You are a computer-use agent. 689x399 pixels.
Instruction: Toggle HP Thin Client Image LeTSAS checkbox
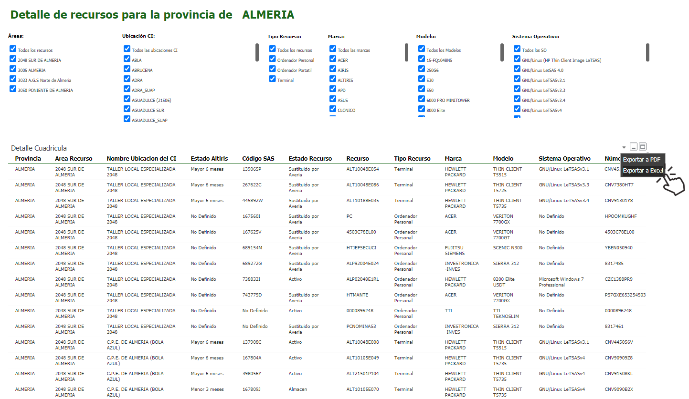click(517, 59)
